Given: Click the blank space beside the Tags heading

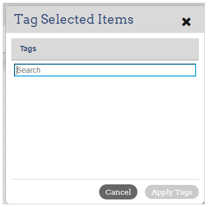Looking at the screenshot, I should pyautogui.click(x=117, y=49).
